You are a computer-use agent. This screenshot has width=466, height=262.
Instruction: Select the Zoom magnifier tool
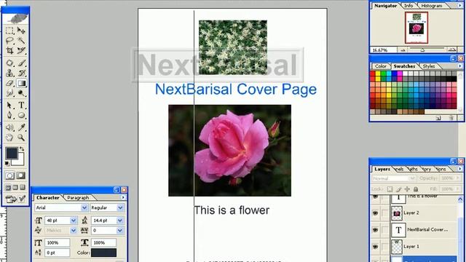pos(21,138)
